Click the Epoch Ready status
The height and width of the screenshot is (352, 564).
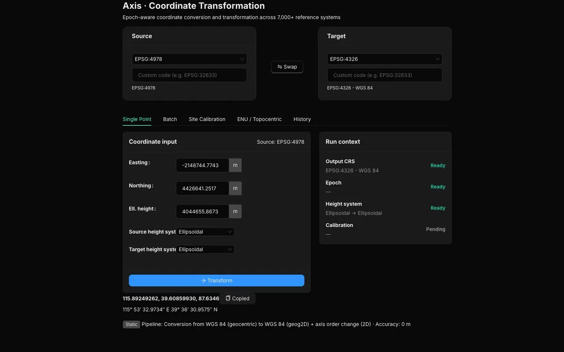[438, 187]
